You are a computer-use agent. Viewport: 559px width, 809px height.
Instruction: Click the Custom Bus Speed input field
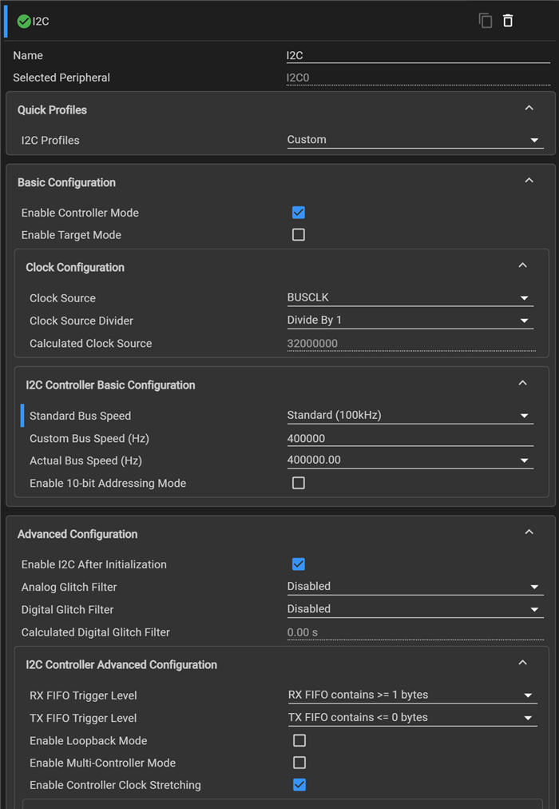pyautogui.click(x=410, y=438)
